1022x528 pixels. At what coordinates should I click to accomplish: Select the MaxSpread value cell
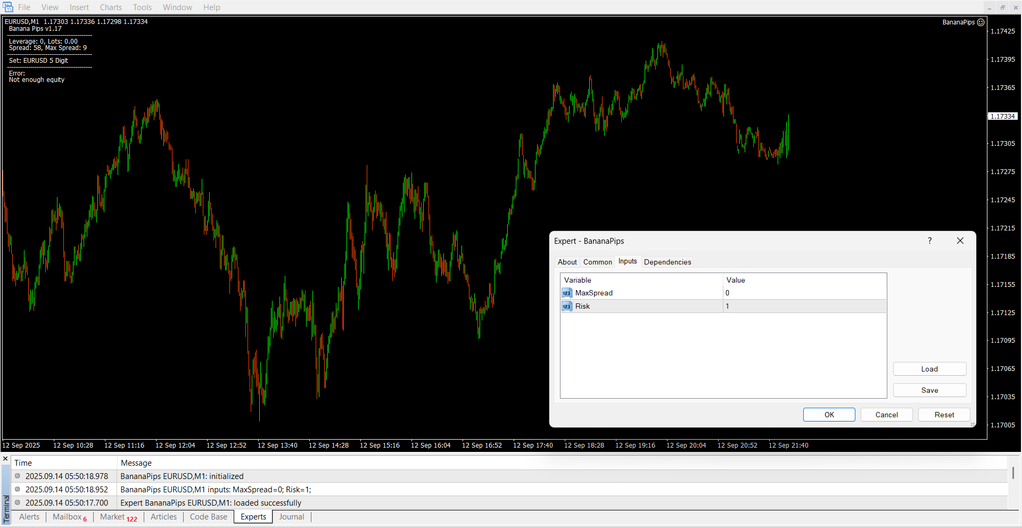tap(804, 293)
